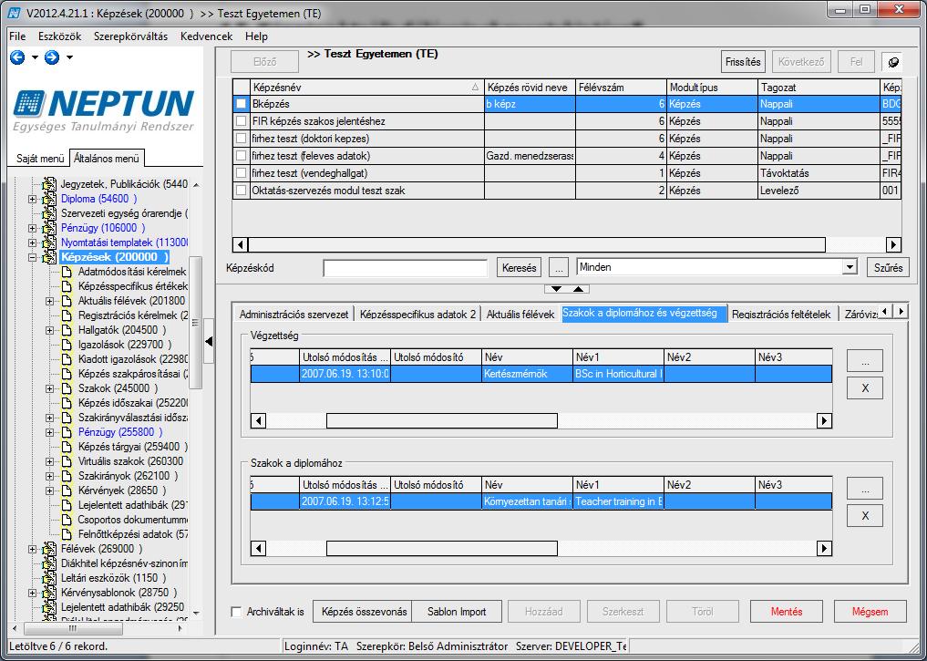This screenshot has width=927, height=661.
Task: Collapse the left menu panel arrow
Action: point(208,341)
